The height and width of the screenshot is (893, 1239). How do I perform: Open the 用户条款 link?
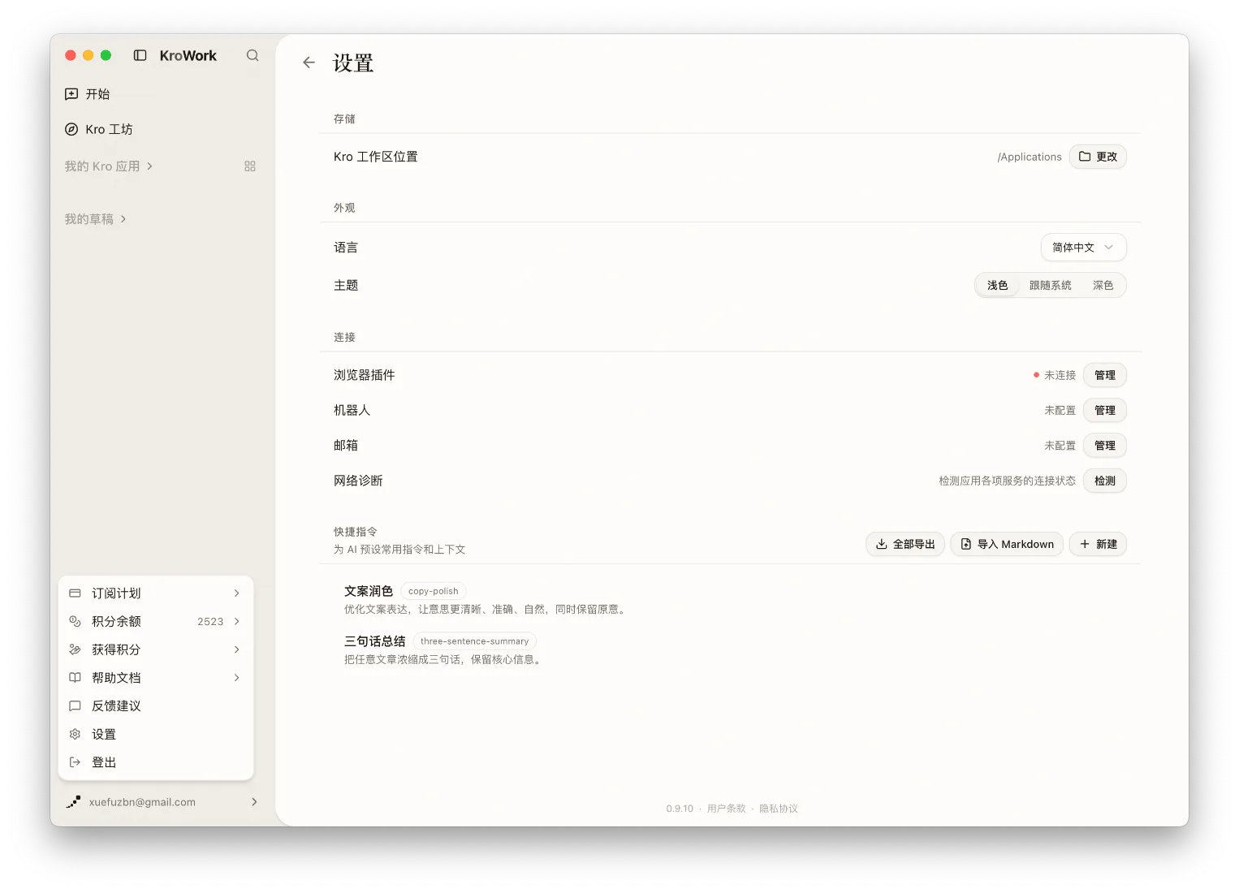click(x=726, y=809)
